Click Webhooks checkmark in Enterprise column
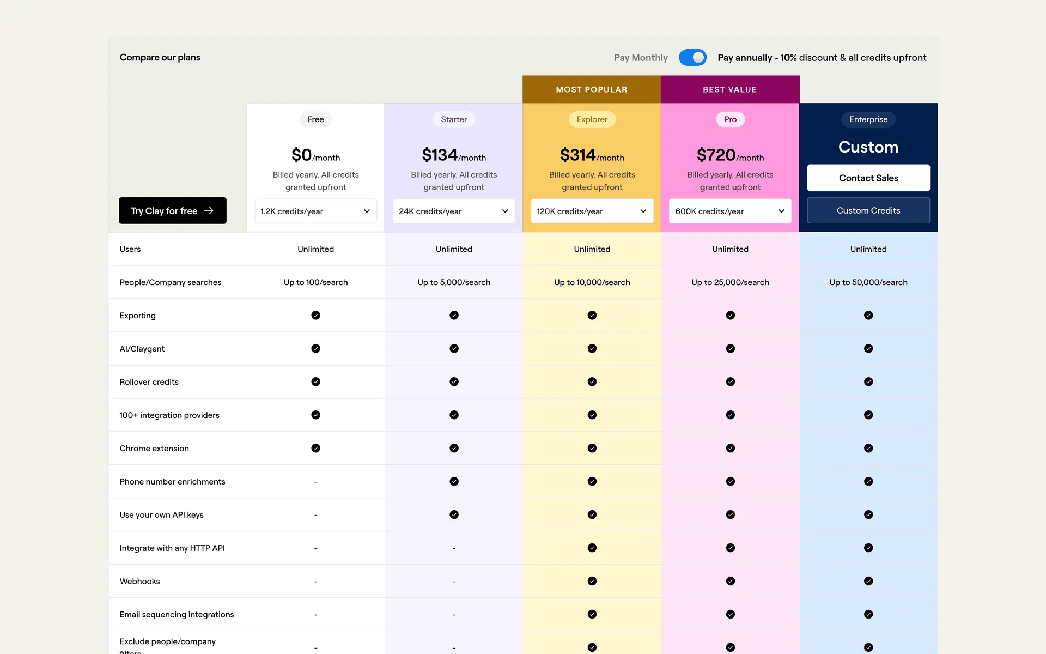 (868, 581)
